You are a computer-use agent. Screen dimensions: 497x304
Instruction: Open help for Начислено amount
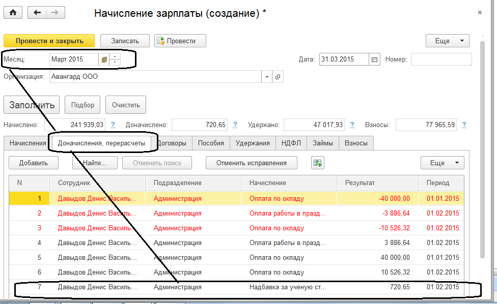pos(113,125)
